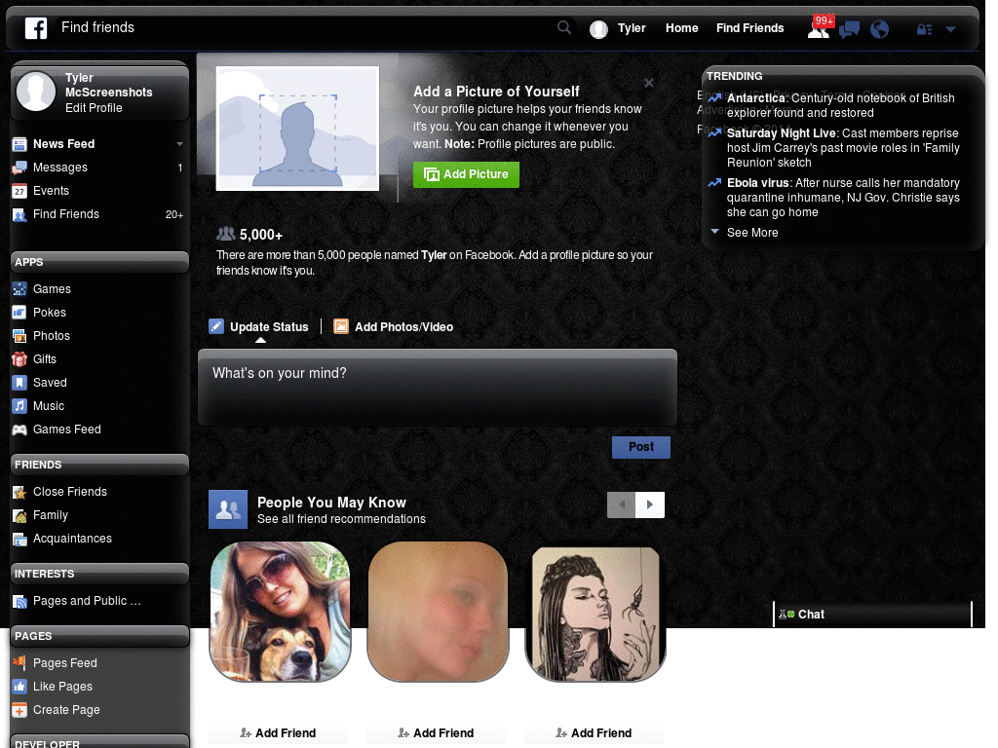Click the placeholder profile picture image
Viewport: 998px width, 748px height.
(297, 128)
